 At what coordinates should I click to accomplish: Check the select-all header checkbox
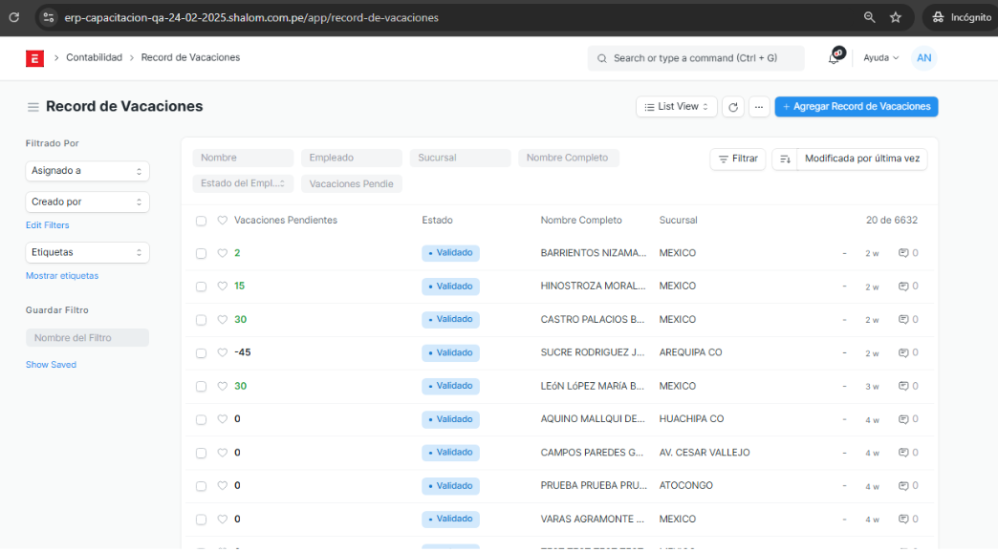point(201,221)
